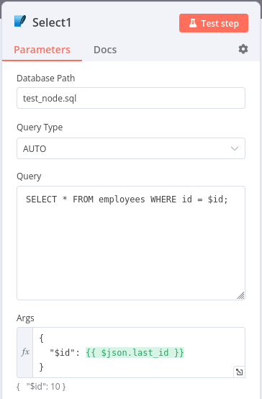Expand the Args editor with the arrow icon
The image size is (262, 399).
click(x=239, y=372)
